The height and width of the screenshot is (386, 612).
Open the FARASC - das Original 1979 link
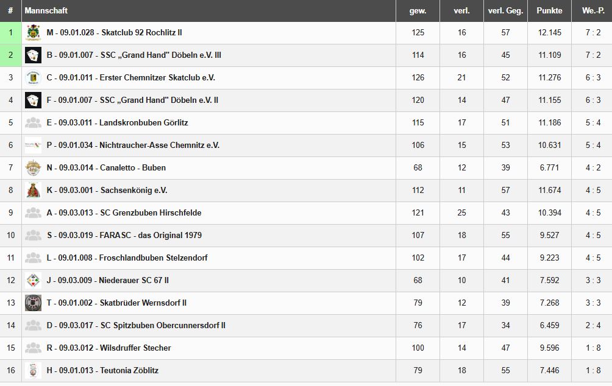[124, 236]
